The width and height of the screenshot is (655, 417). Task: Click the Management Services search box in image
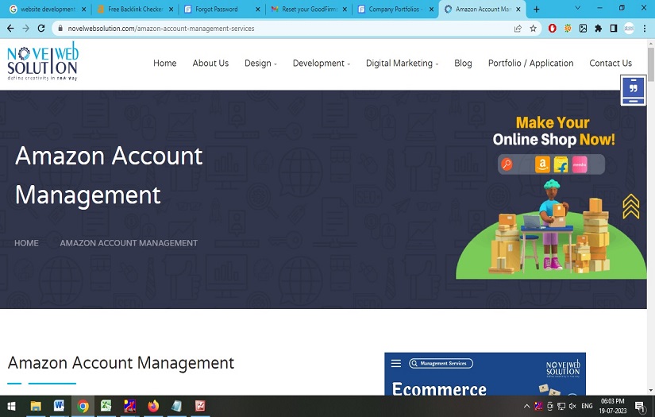tap(441, 363)
